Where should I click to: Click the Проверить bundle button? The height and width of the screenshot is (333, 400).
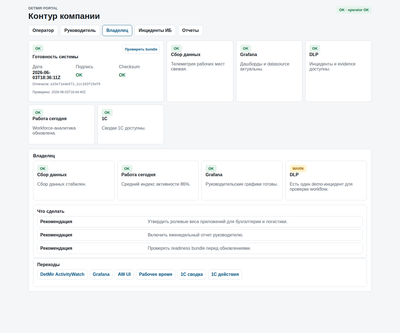(x=141, y=49)
